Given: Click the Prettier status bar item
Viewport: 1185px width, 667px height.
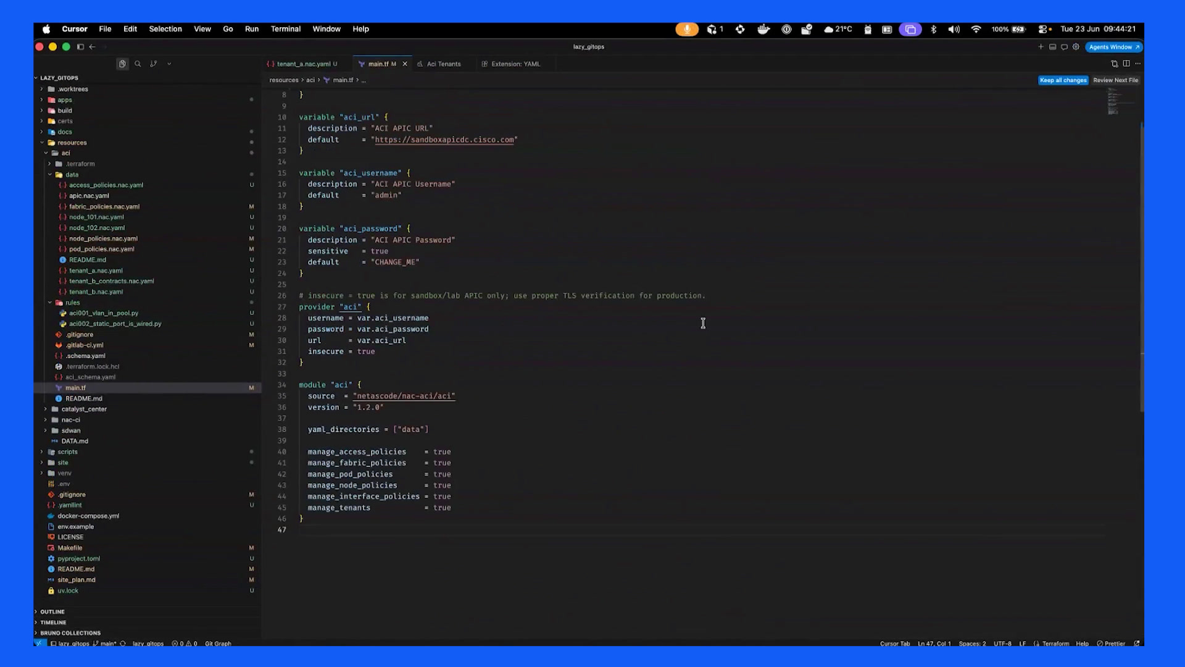Looking at the screenshot, I should tap(1111, 644).
